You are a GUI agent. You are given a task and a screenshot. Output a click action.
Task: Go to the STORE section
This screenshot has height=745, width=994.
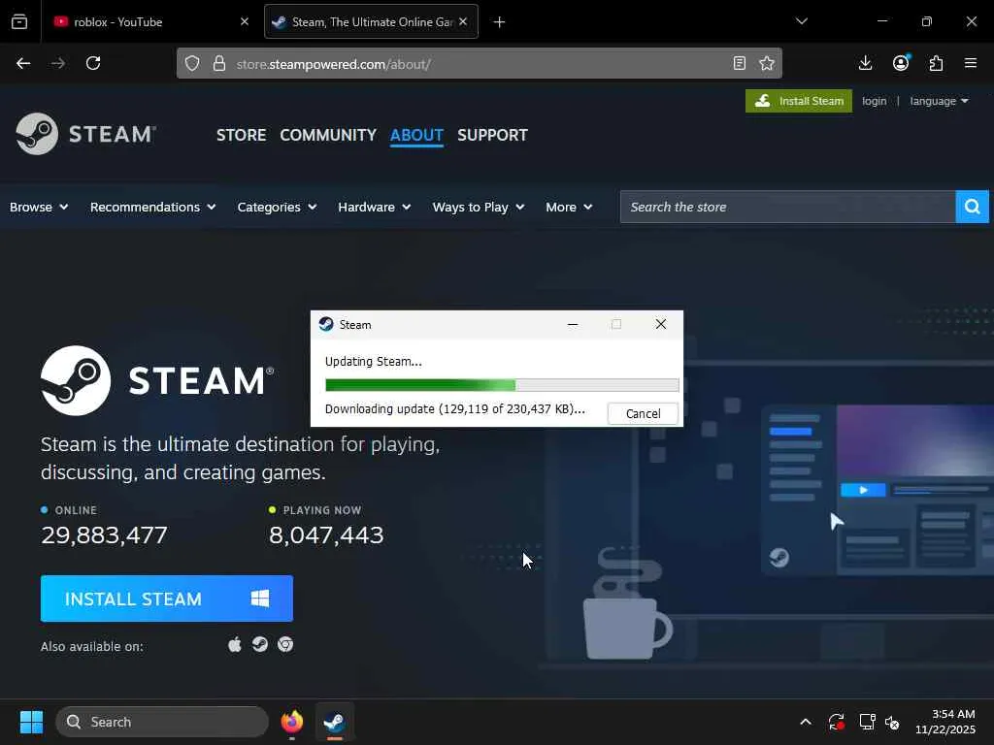point(242,135)
